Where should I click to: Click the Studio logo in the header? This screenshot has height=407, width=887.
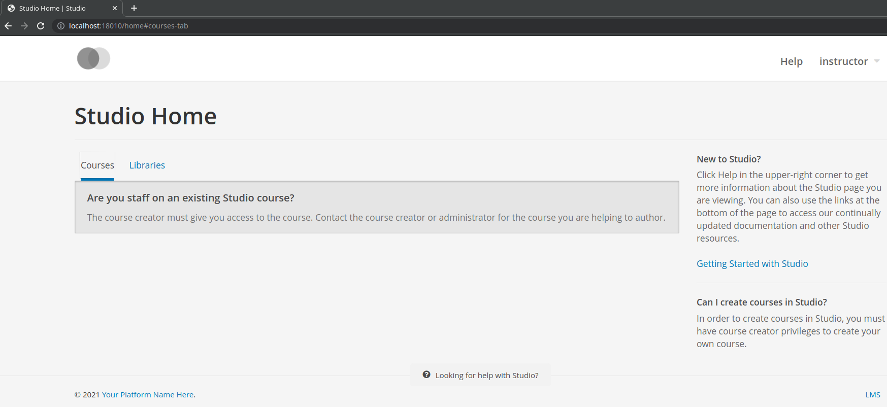(x=93, y=58)
